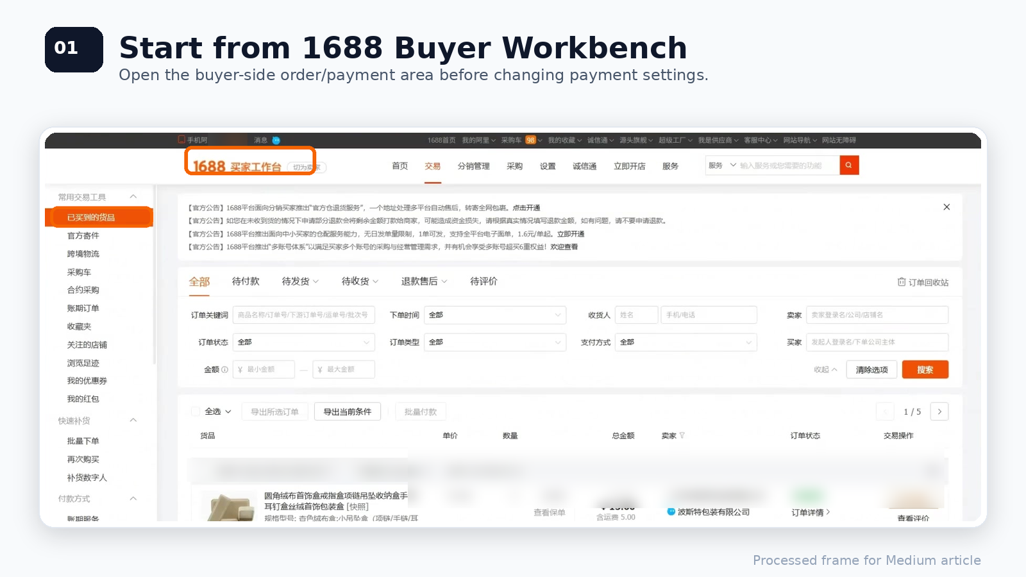Select 交易 in main navigation
This screenshot has width=1026, height=577.
click(x=433, y=166)
